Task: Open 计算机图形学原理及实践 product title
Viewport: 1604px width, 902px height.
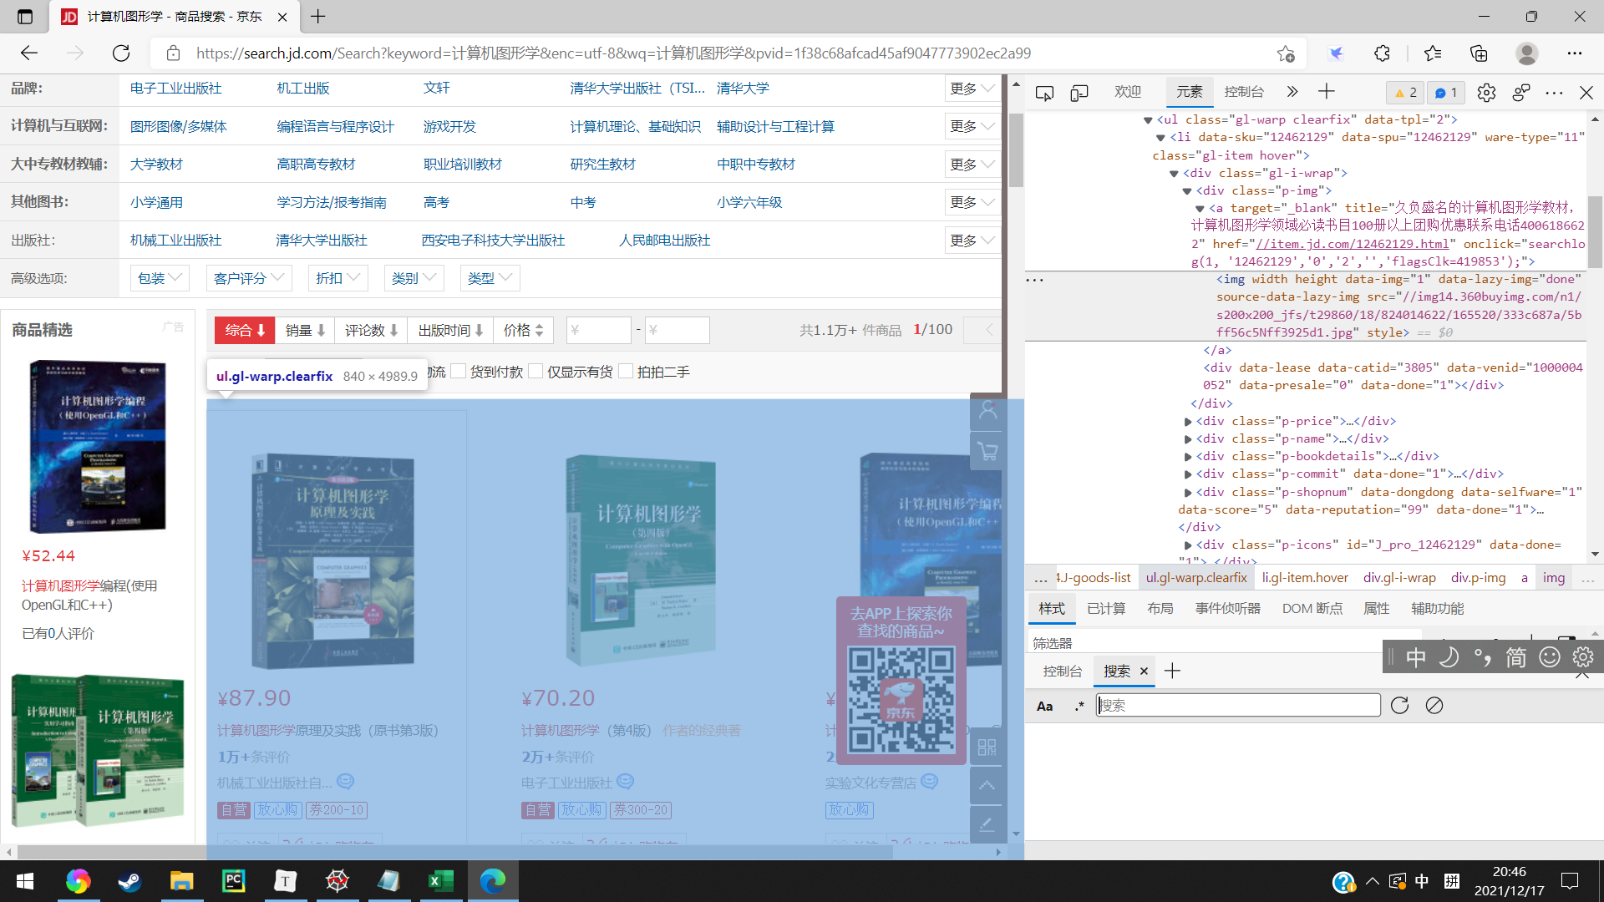Action: [327, 731]
